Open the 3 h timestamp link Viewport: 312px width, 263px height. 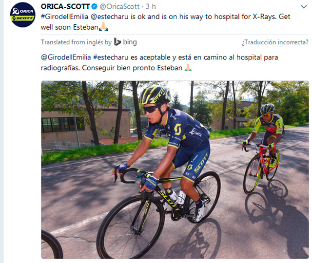(151, 6)
